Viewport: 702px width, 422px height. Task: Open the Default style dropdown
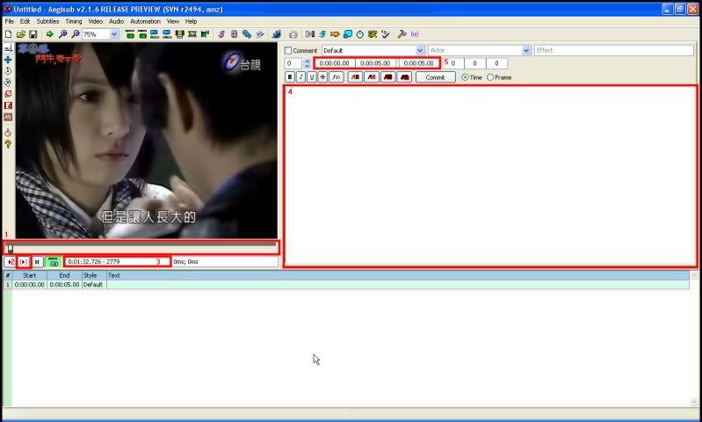click(x=419, y=51)
